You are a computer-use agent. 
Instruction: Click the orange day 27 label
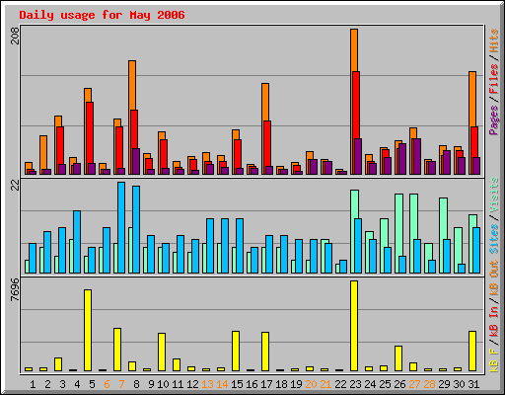point(414,384)
